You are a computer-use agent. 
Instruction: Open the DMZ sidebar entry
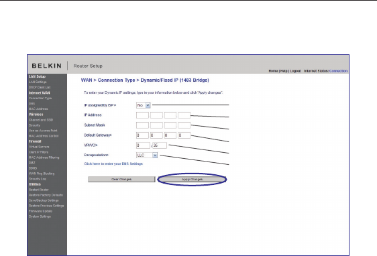click(32, 163)
